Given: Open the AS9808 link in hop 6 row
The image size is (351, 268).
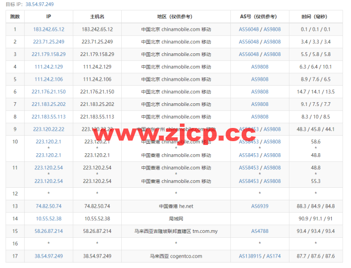Looking at the screenshot, I should pyautogui.click(x=259, y=92).
